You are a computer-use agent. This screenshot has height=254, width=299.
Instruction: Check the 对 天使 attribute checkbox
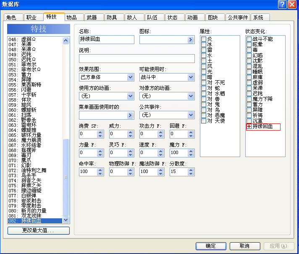click(x=204, y=121)
